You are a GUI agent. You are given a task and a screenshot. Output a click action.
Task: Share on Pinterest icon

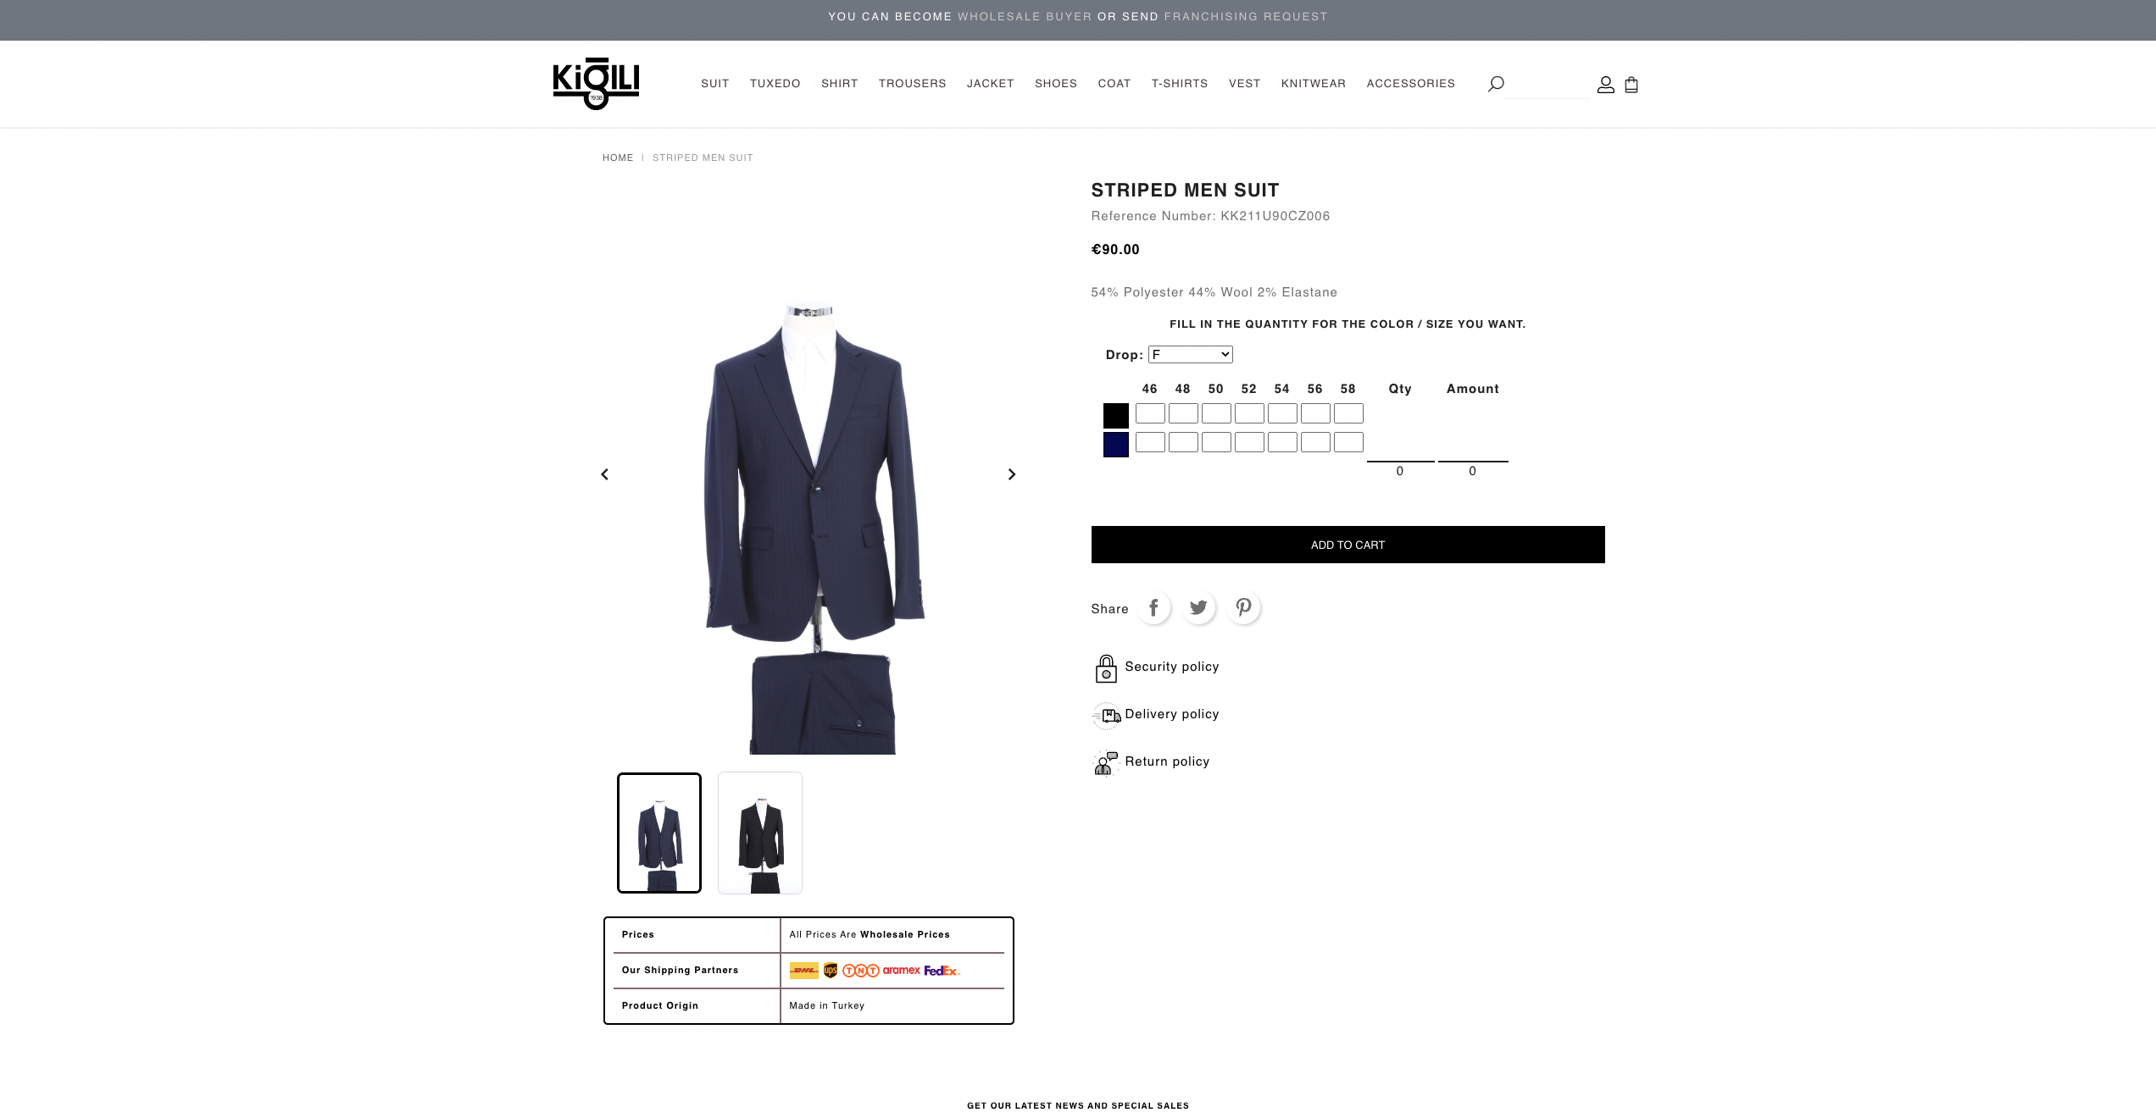(x=1243, y=608)
